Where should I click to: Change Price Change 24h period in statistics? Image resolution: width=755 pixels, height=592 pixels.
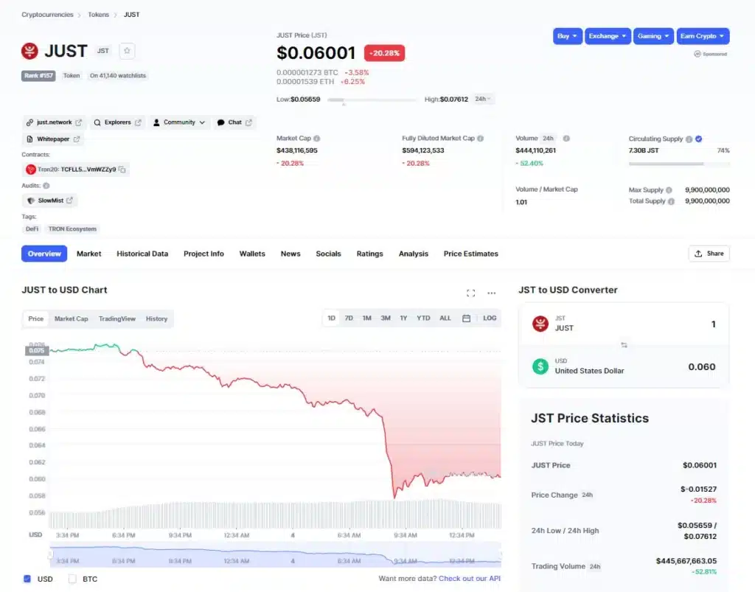pyautogui.click(x=587, y=495)
